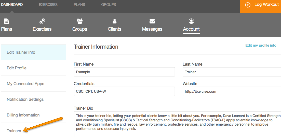Open the Account dashboard tab label
This screenshot has height=137, width=281.
click(191, 29)
